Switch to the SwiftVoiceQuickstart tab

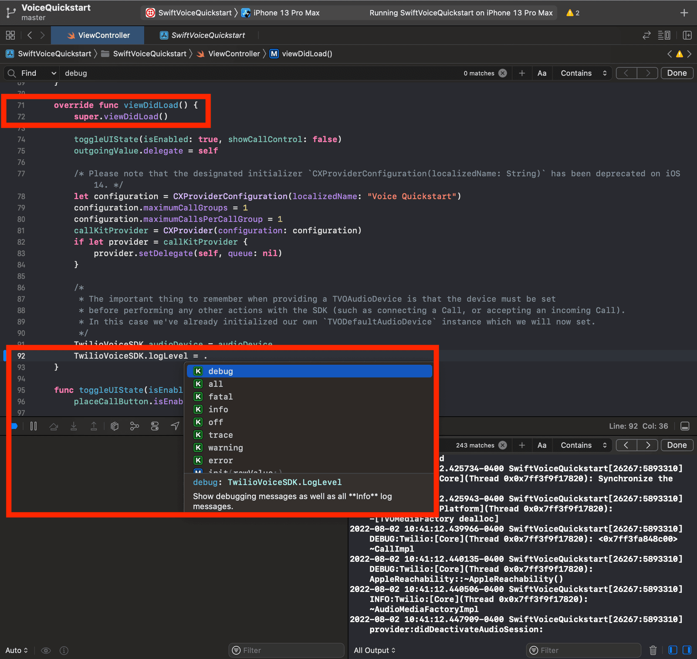point(203,35)
